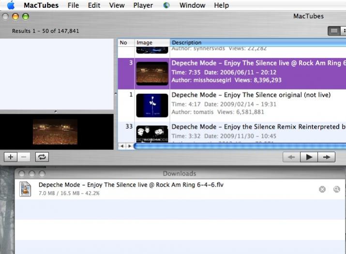
Task: Click the Downloads window title bar
Action: coord(180,174)
